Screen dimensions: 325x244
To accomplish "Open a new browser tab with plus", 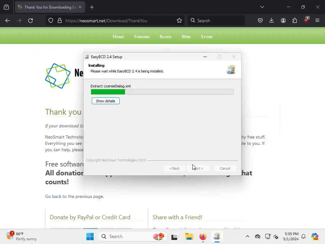I will tap(92, 7).
